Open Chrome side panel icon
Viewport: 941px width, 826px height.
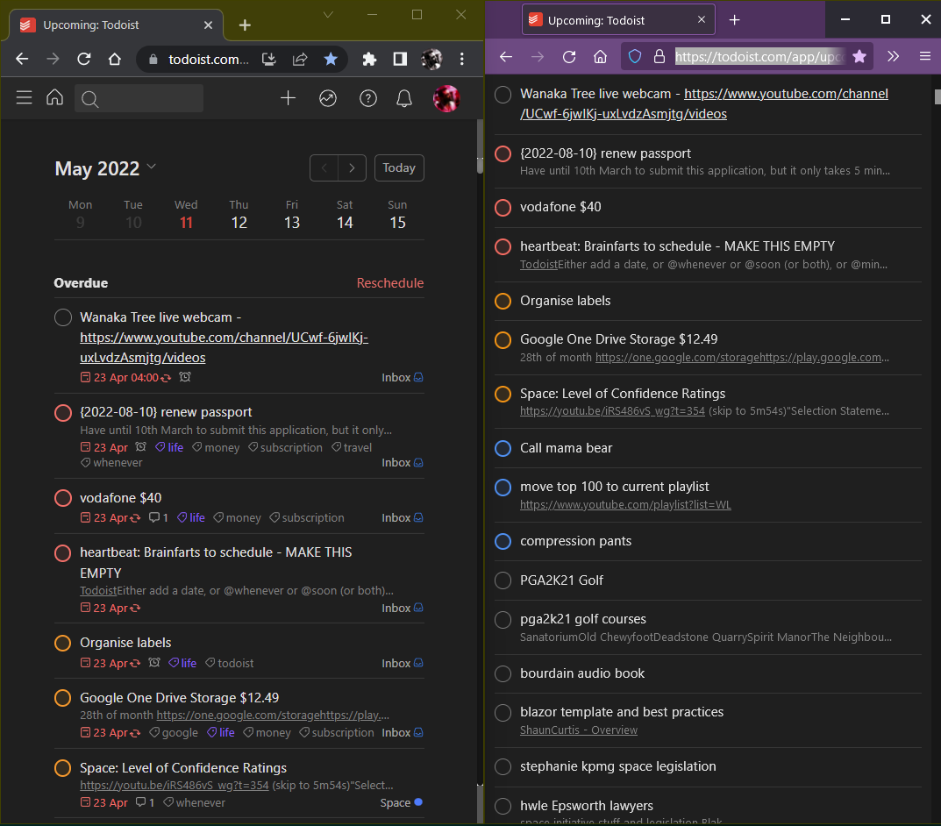[x=400, y=59]
